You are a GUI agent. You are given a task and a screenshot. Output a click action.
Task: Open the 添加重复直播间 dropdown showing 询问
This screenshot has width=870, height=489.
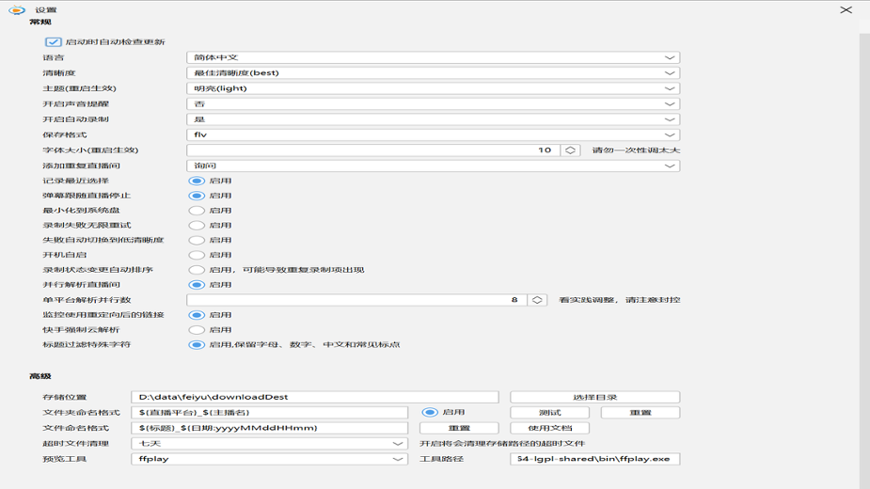tap(433, 166)
